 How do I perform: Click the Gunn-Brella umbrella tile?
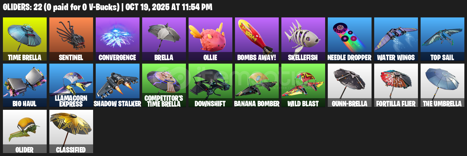(350, 85)
